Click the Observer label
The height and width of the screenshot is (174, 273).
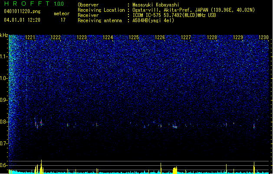coord(88,5)
